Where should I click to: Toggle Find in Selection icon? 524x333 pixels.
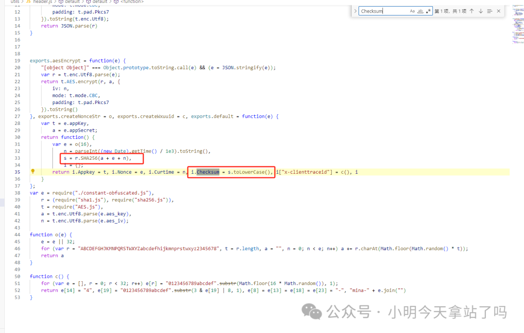490,11
